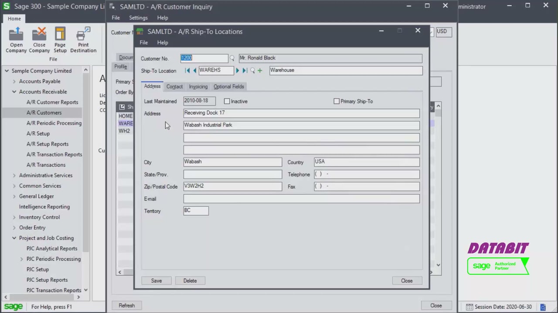Choose the Print Destination icon
Image resolution: width=558 pixels, height=313 pixels.
(x=83, y=40)
